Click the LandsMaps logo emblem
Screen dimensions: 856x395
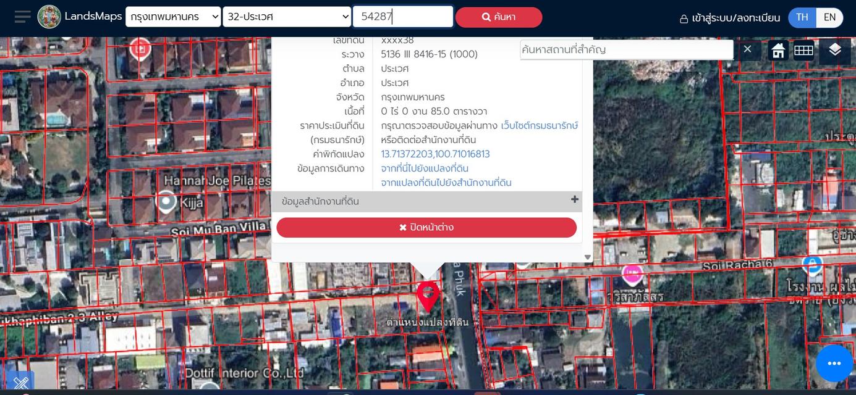pyautogui.click(x=49, y=17)
